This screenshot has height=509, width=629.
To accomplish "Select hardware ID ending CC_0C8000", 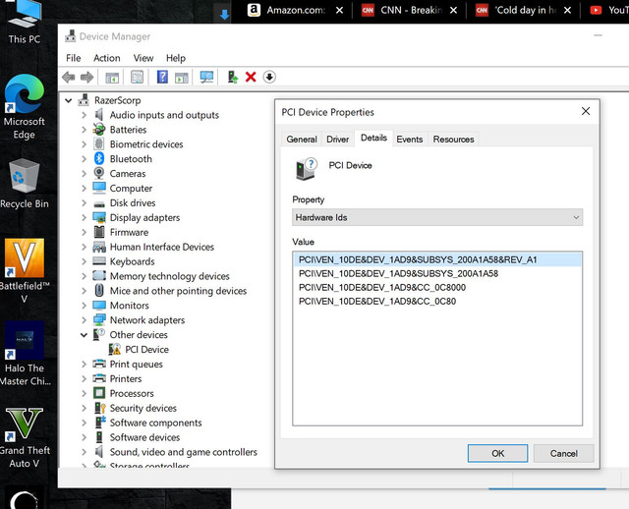I will click(x=382, y=288).
